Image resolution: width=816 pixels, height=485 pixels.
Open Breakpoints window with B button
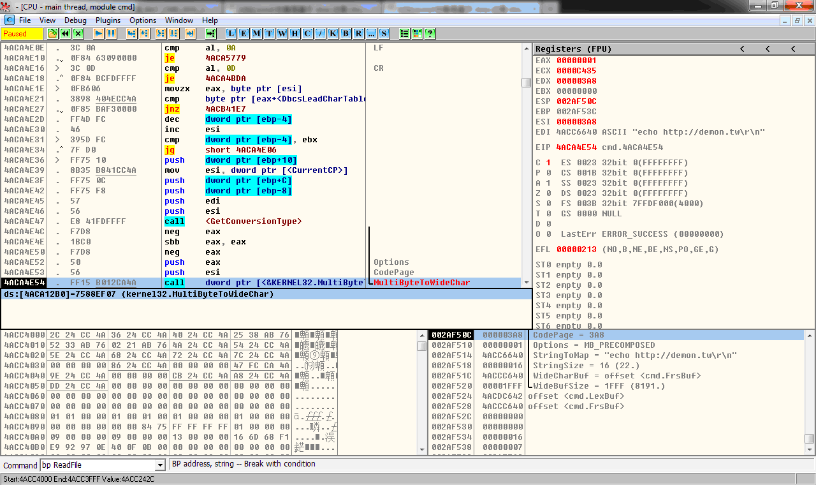pos(346,33)
